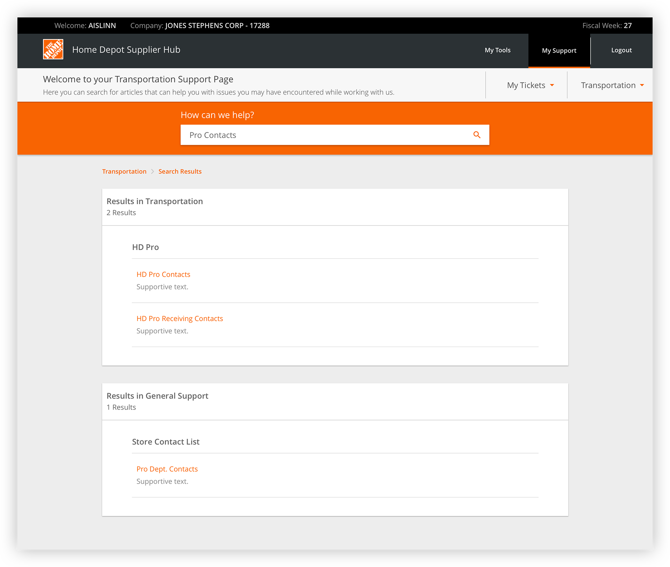Open HD Pro Receiving Contacts article
Screen dimensions: 670x567
coord(180,318)
